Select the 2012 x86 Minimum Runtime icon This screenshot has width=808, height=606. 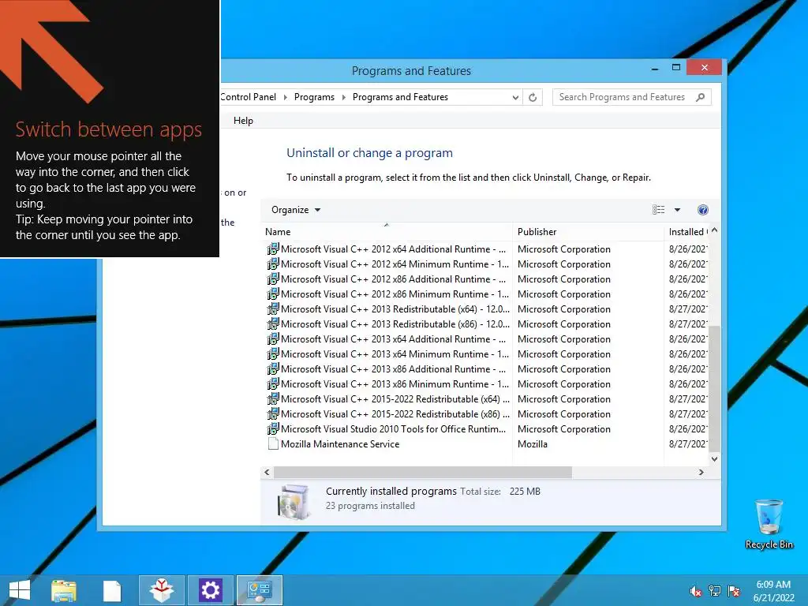pos(273,294)
